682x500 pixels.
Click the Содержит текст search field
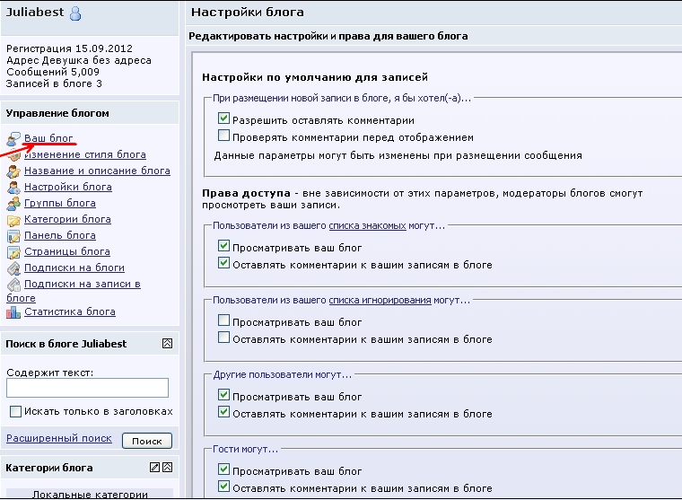87,388
